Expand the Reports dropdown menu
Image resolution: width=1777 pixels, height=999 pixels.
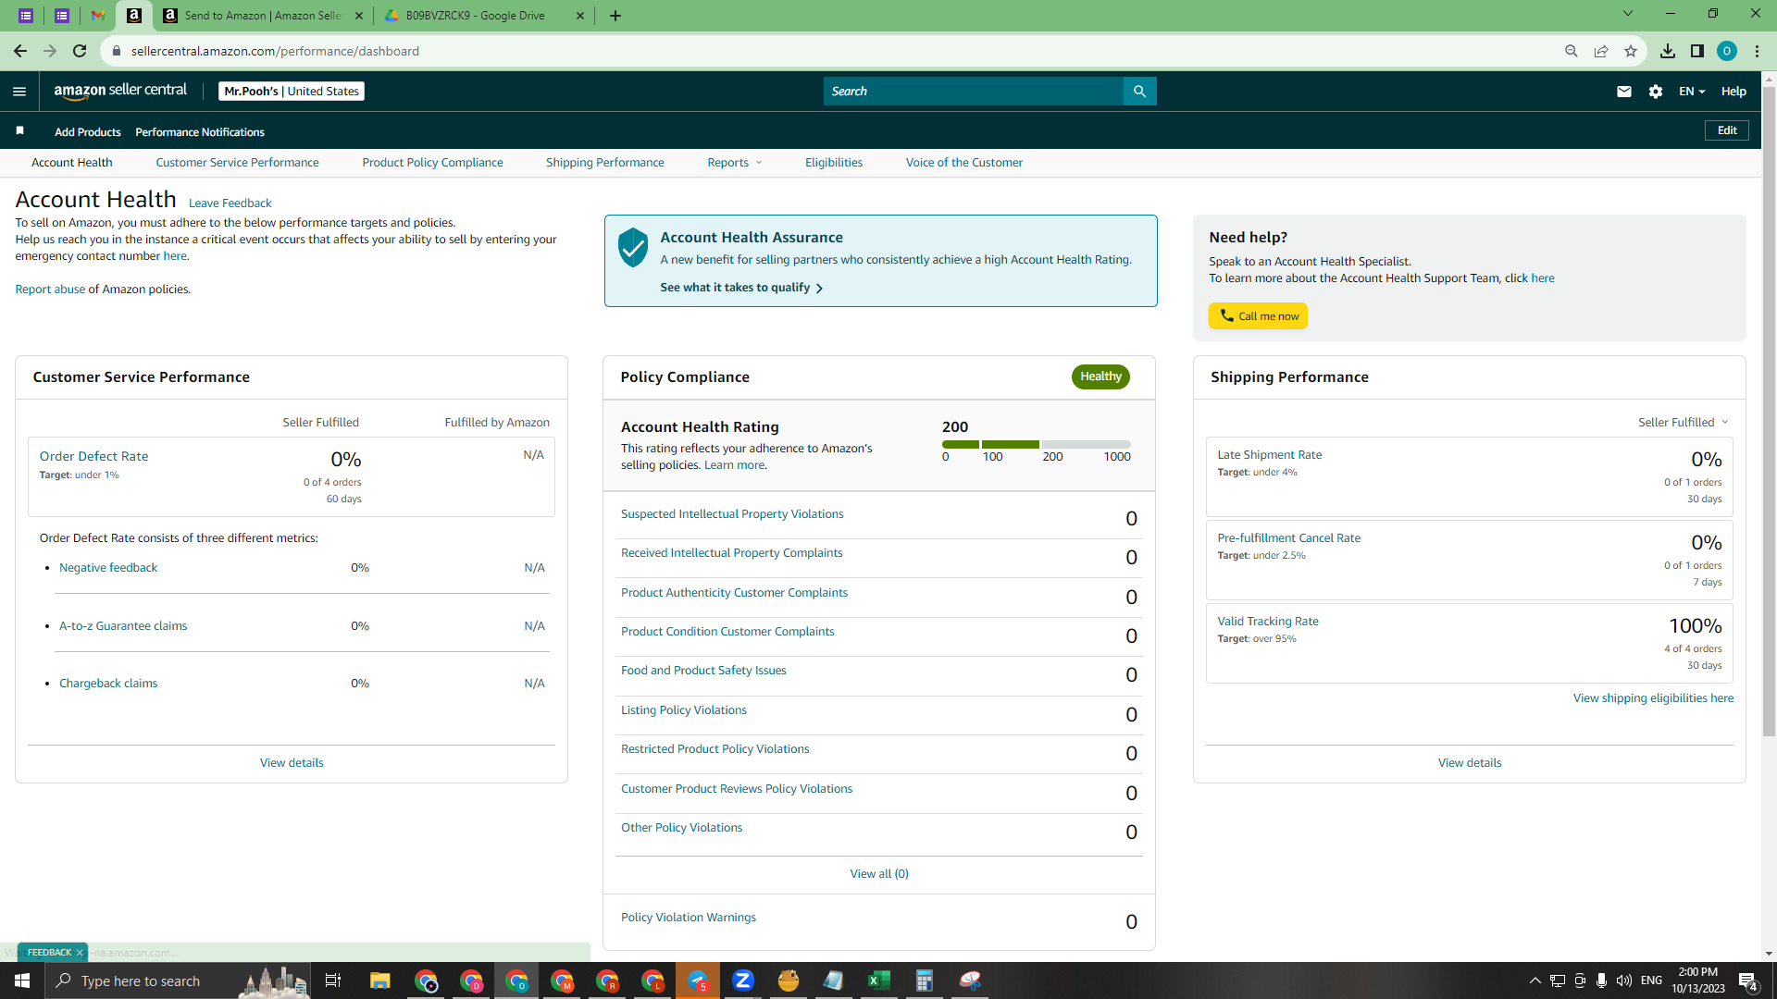tap(735, 163)
